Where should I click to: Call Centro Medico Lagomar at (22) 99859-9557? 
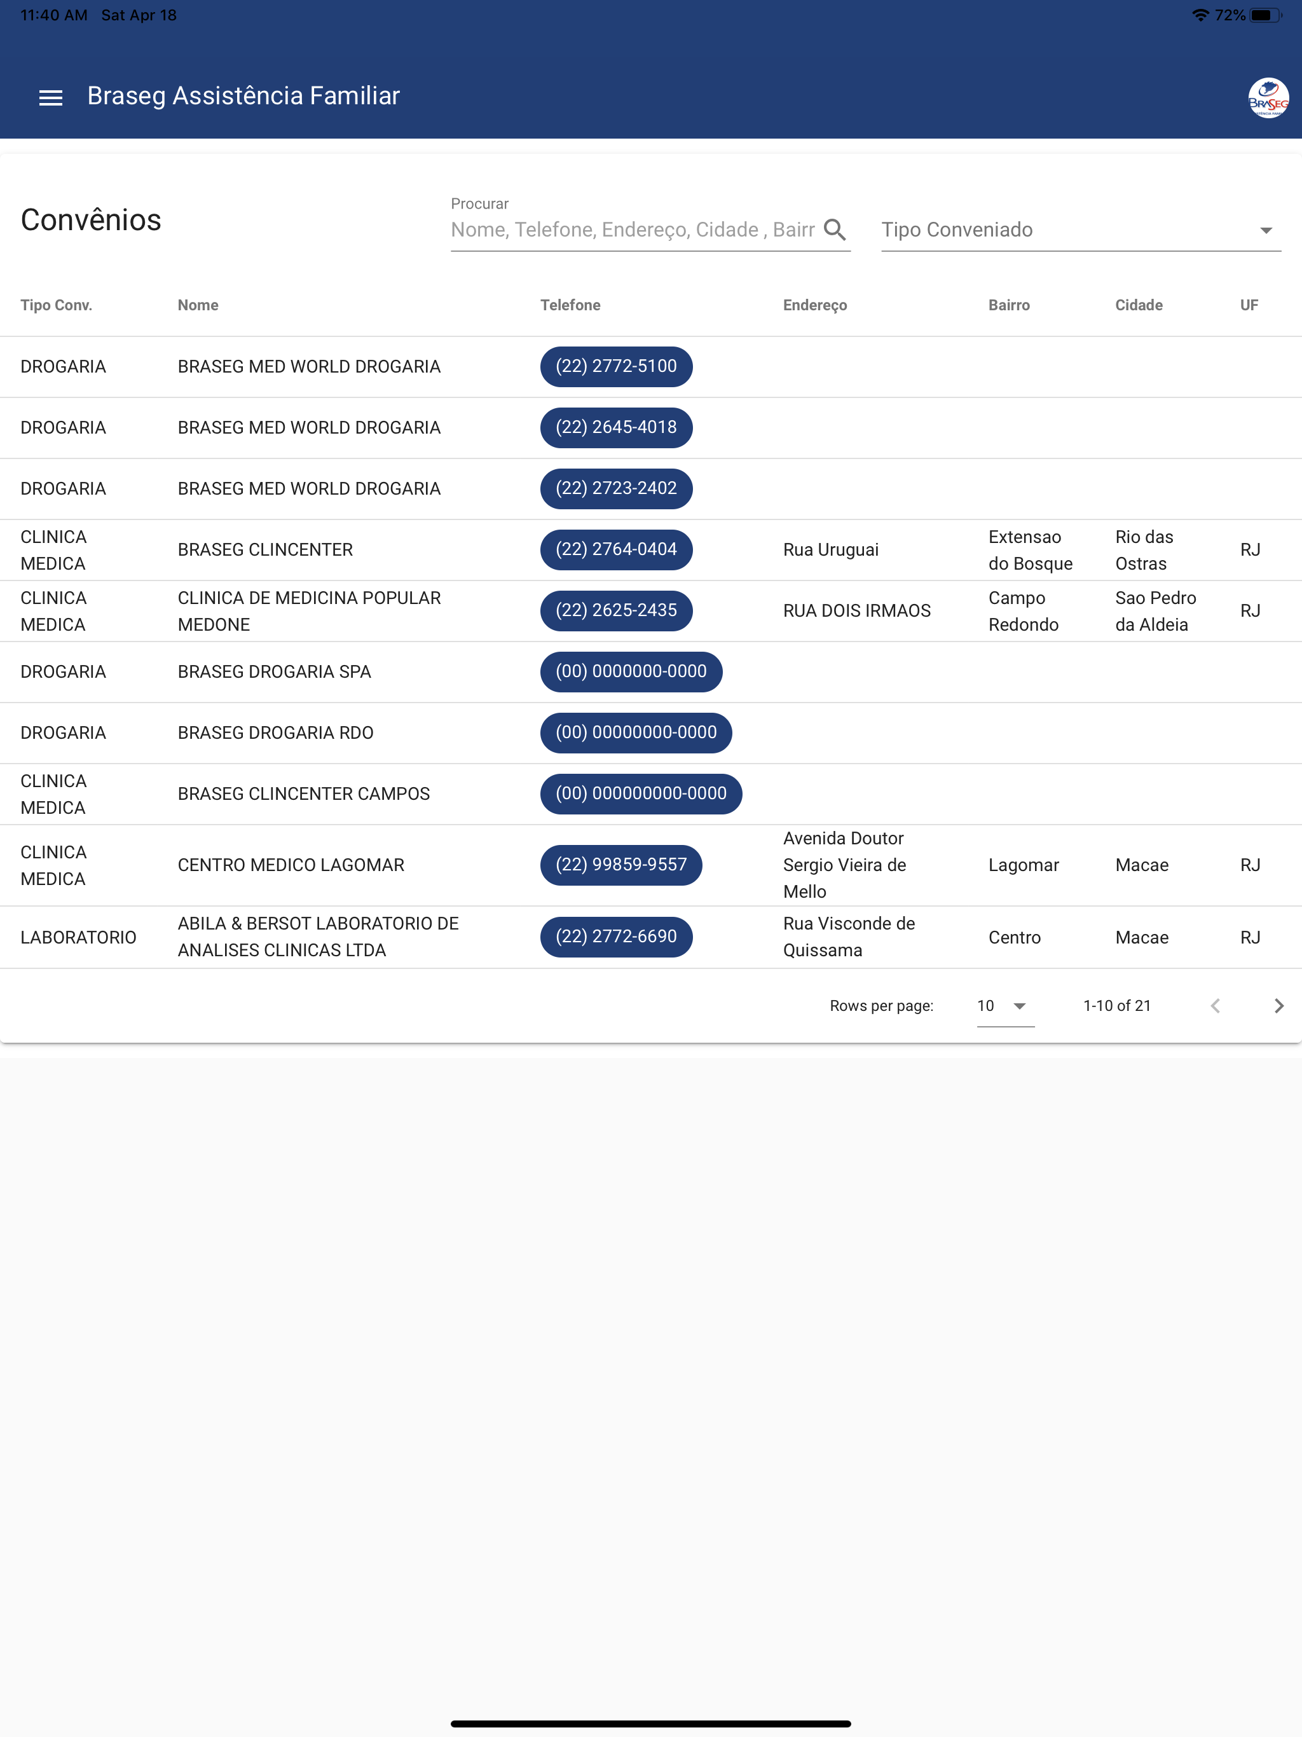pos(621,865)
